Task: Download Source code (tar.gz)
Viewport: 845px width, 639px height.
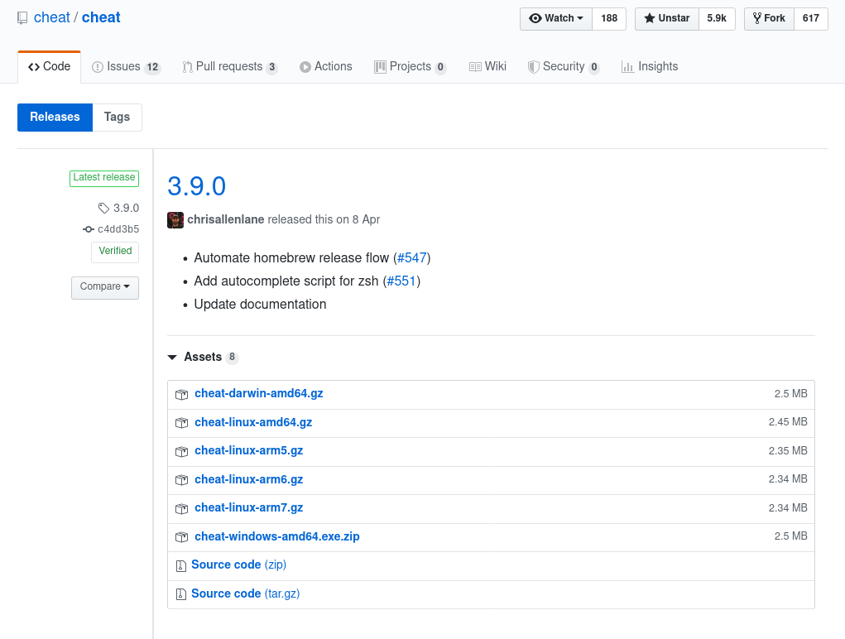Action: pyautogui.click(x=245, y=593)
